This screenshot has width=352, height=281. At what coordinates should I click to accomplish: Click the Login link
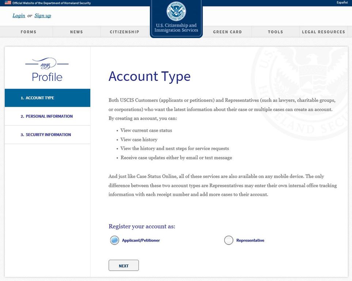click(19, 15)
